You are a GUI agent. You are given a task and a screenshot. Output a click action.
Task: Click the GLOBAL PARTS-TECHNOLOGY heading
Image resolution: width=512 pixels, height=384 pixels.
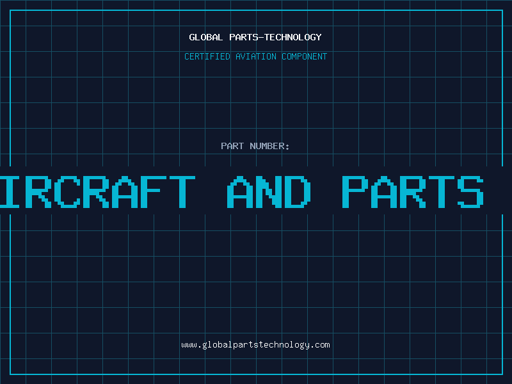pyautogui.click(x=255, y=37)
